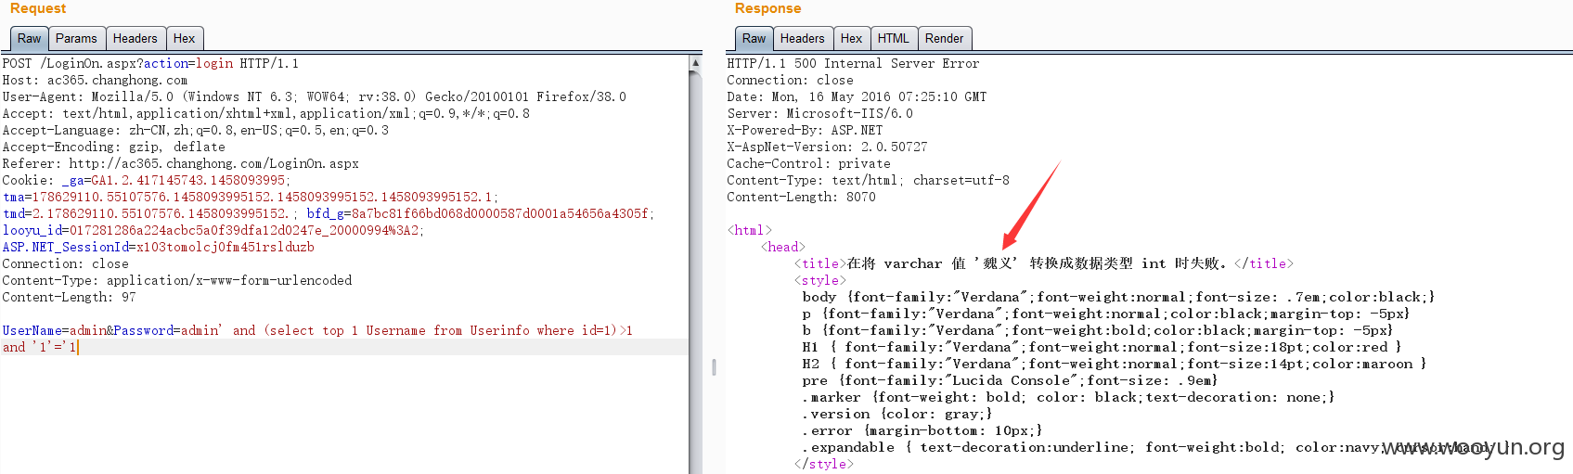Image resolution: width=1573 pixels, height=474 pixels.
Task: Click the opening <html> tag in response
Action: point(749,230)
